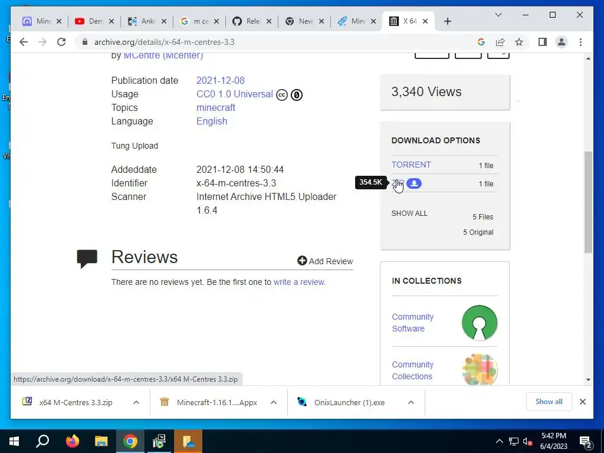Close the YouTube Dem tab

[x=111, y=21]
